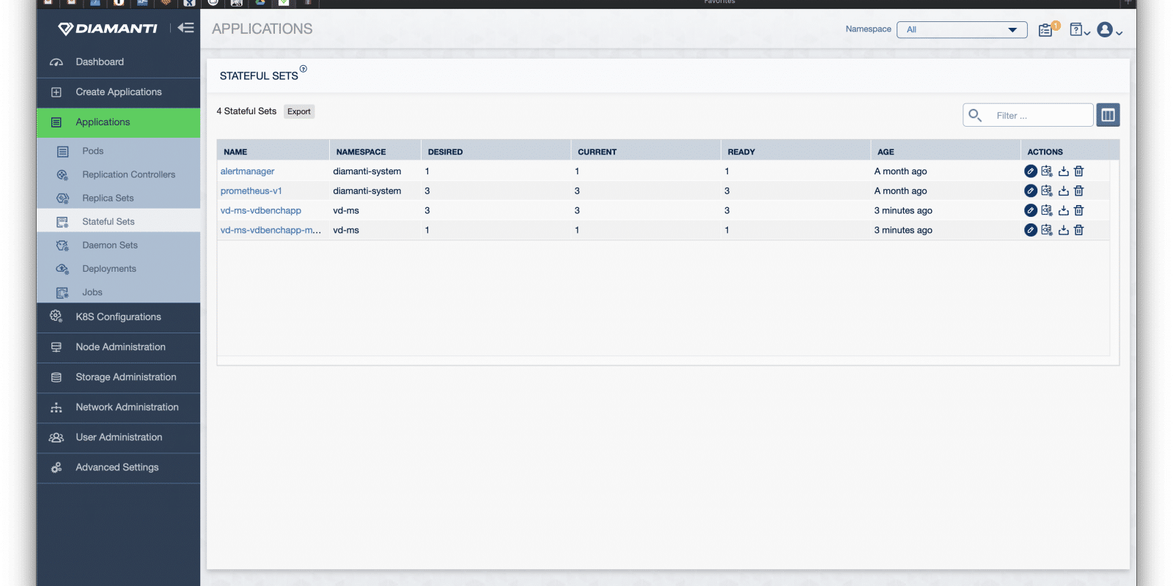Click the edit pencil icon for prometheus-v1
Screen dimensions: 1173x586
click(x=1031, y=190)
